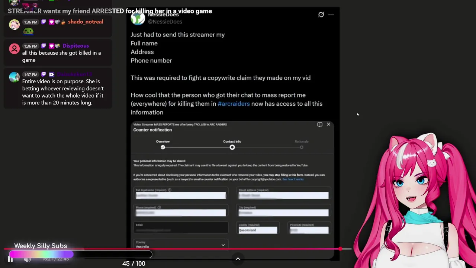The image size is (476, 268).
Task: Click the 'Counter notification' heading
Action: pos(152,130)
